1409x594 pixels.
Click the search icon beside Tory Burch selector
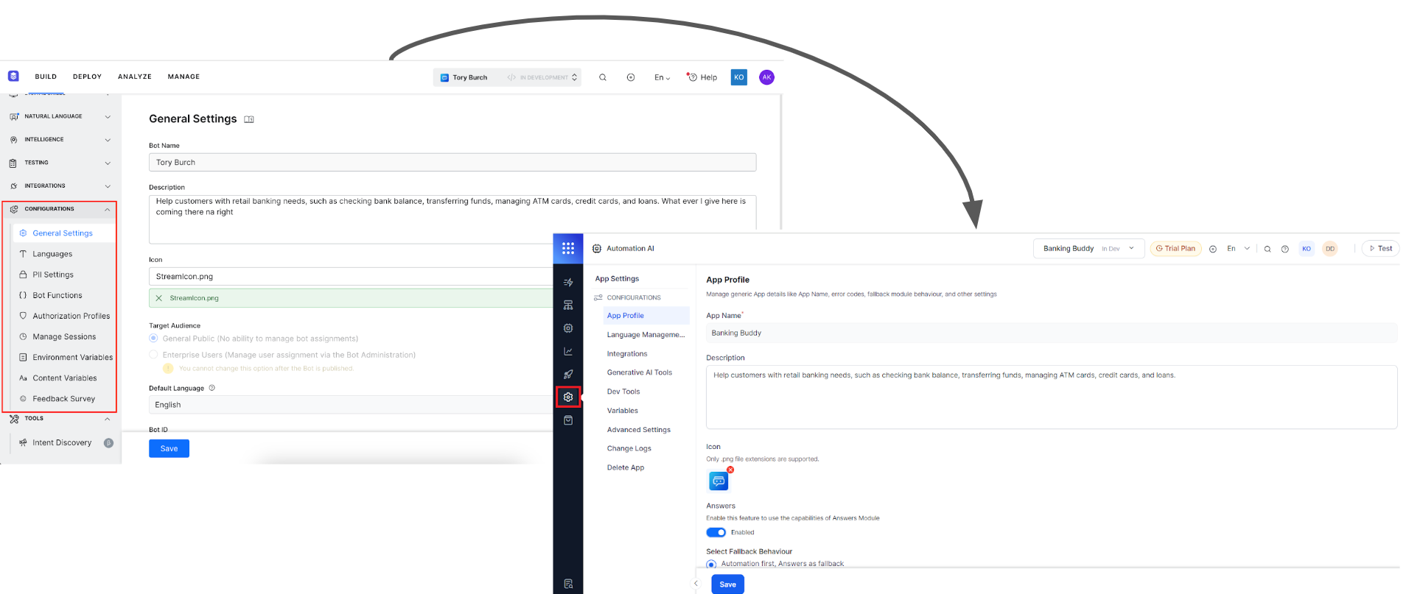(x=602, y=77)
